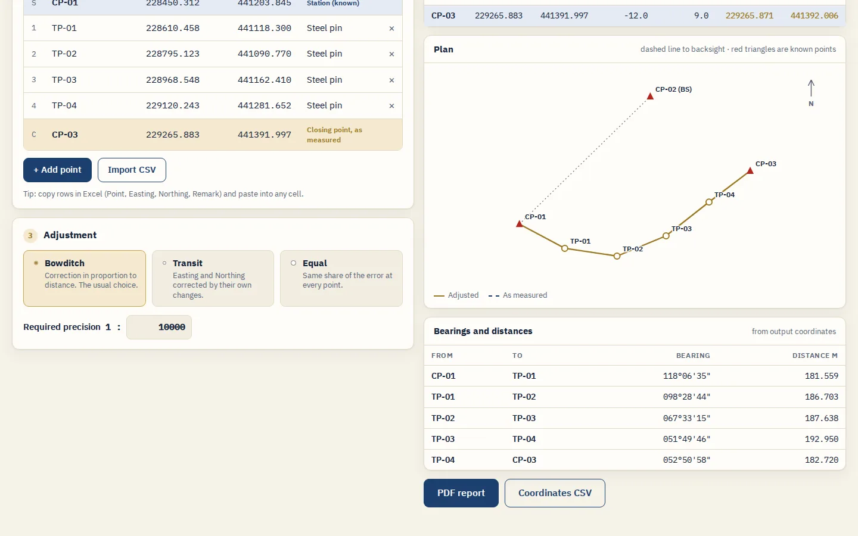This screenshot has width=858, height=536.
Task: Select the Equal adjustment option
Action: (x=341, y=278)
